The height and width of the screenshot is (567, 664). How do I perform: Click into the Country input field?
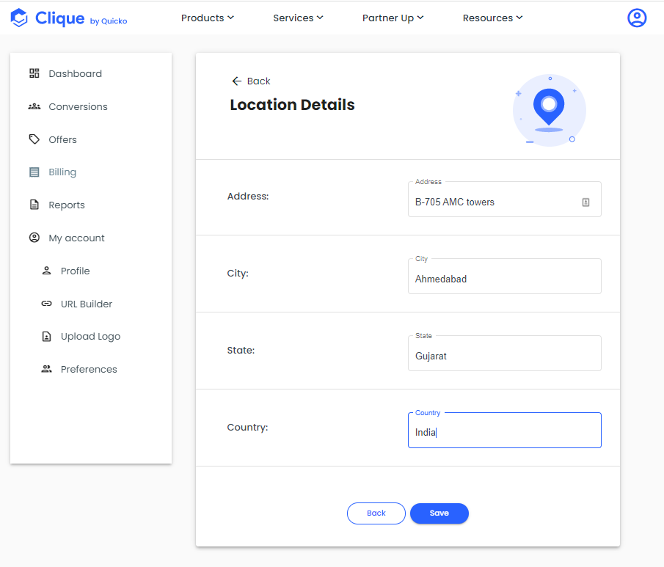(x=504, y=431)
